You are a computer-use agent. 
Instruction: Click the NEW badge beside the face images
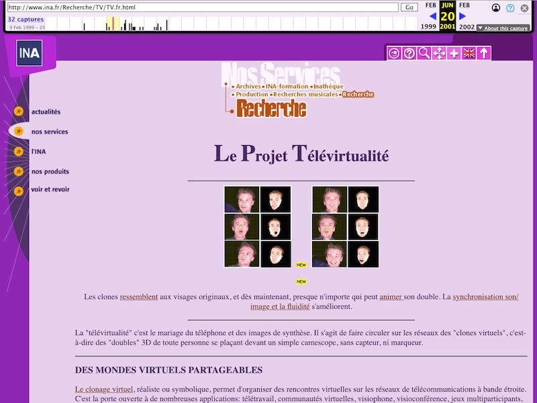pyautogui.click(x=301, y=265)
